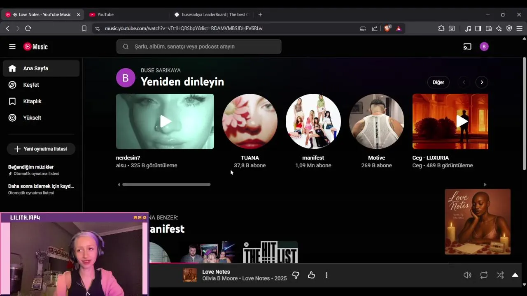Click the Diğer button
The image size is (527, 296).
pos(438,82)
